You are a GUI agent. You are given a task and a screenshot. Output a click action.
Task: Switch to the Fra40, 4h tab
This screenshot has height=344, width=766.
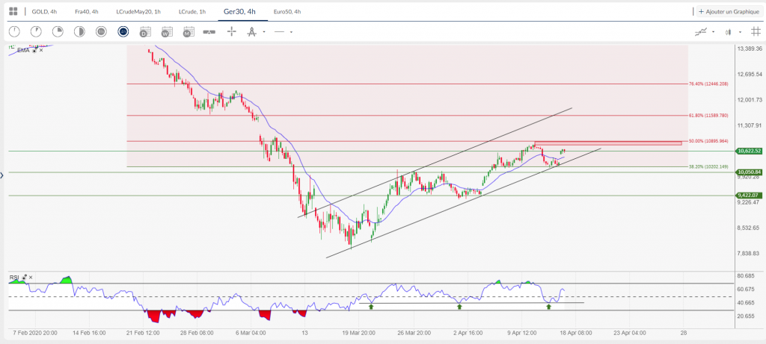point(86,12)
